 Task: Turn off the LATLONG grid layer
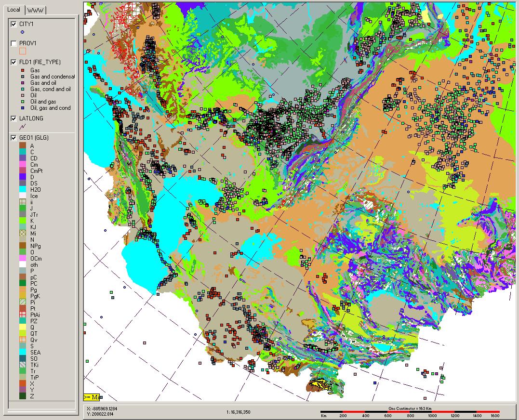pos(14,118)
